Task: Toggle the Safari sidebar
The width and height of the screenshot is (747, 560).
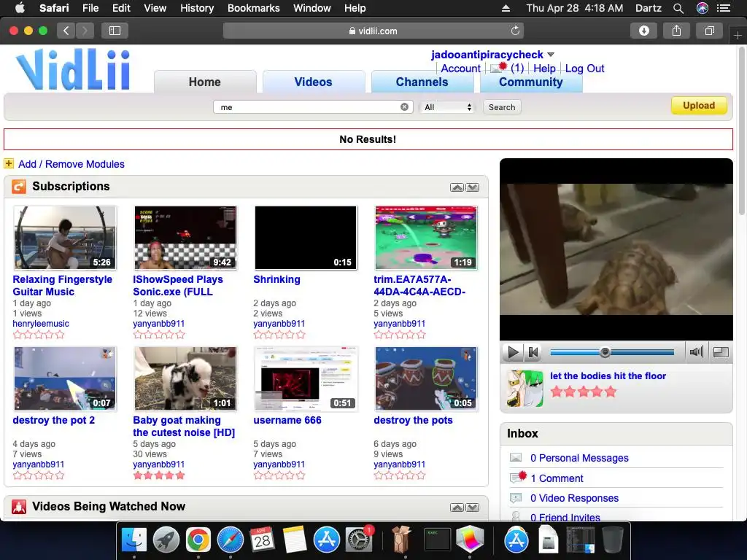Action: [x=115, y=31]
